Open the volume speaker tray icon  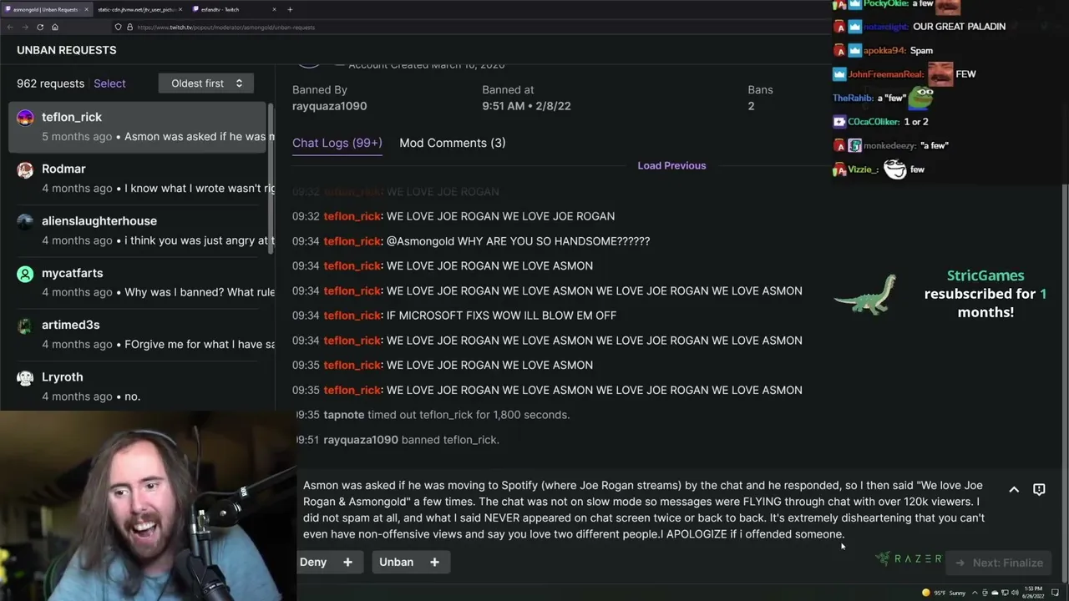[x=1014, y=593]
